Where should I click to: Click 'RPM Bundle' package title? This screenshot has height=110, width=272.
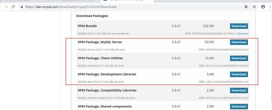(87, 26)
